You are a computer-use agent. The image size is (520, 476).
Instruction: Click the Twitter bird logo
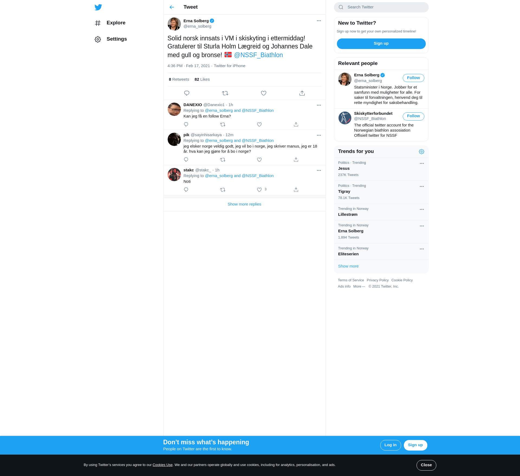pos(98,7)
